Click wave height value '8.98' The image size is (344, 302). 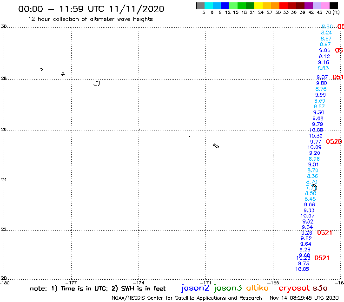[314, 159]
